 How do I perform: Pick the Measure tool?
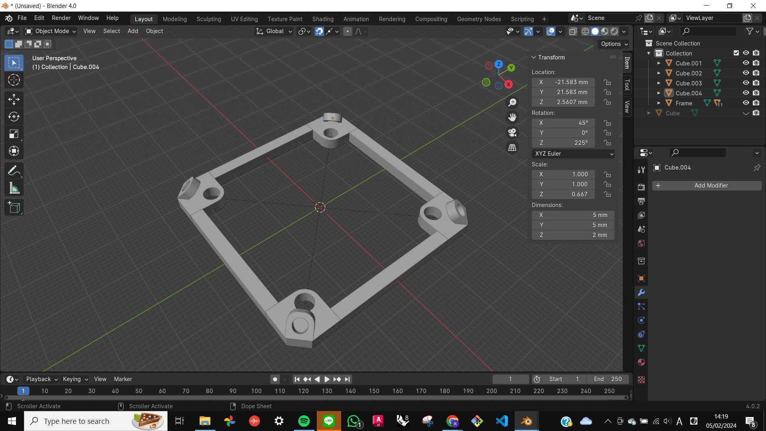[x=14, y=188]
